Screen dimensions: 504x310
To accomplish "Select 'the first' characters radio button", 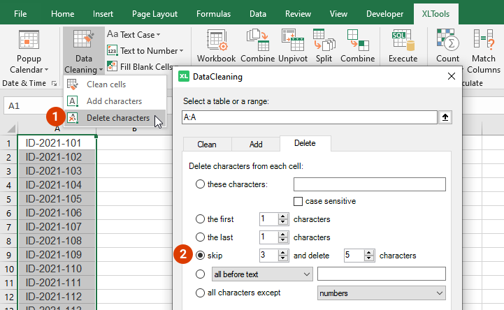I will point(200,219).
